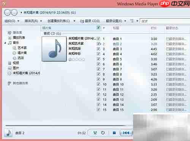Click 未知流派 album info text
The image size is (190, 141).
click(74, 49)
